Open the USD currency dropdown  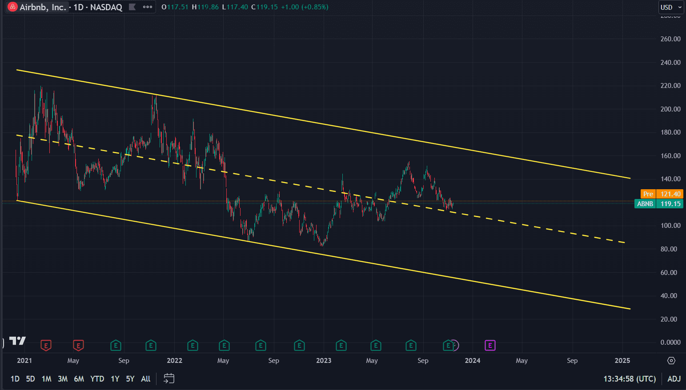pyautogui.click(x=671, y=7)
